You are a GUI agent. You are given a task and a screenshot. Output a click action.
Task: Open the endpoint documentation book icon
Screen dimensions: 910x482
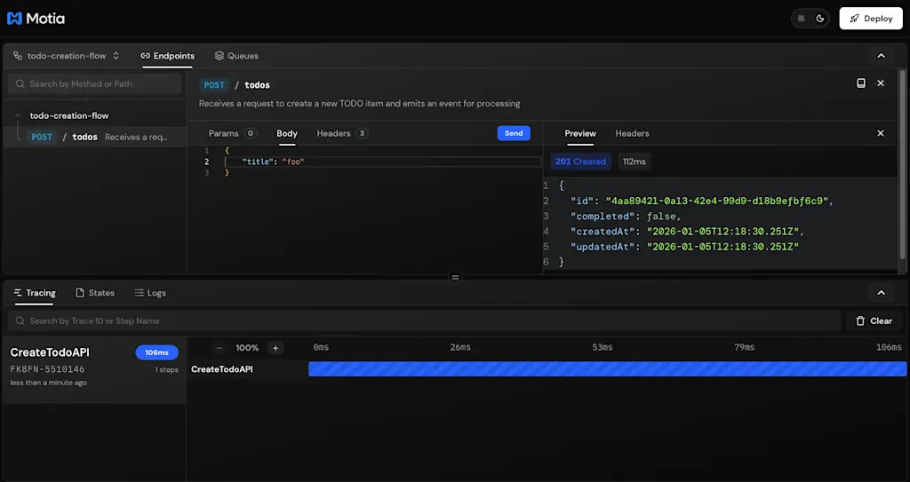point(861,83)
